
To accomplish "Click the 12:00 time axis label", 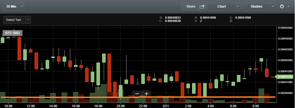I will [31, 106].
